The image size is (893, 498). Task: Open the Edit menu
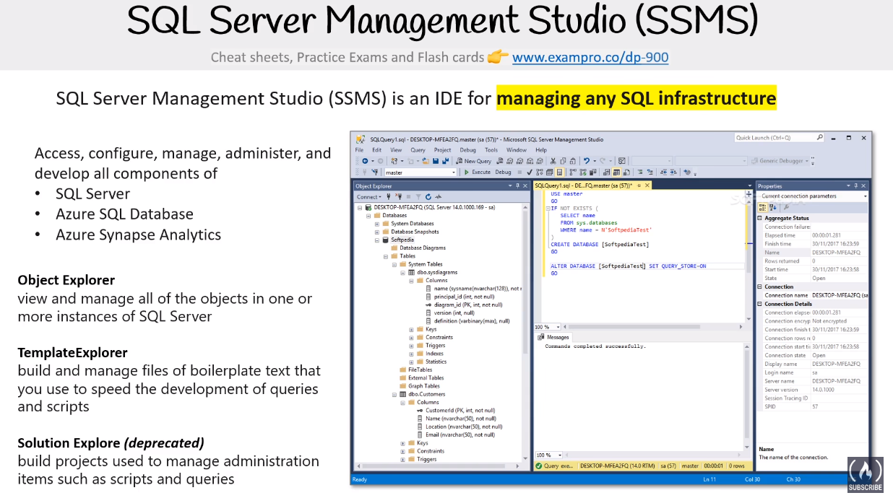376,150
